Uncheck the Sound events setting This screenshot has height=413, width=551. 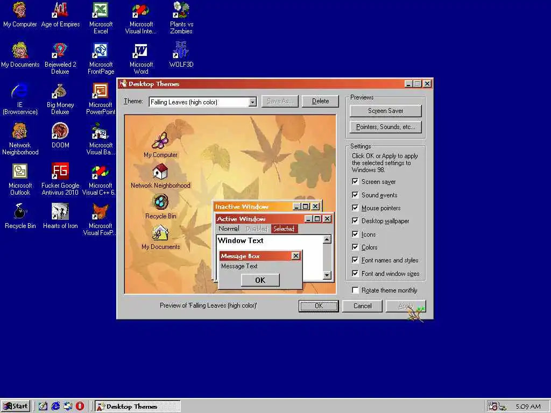pyautogui.click(x=355, y=195)
